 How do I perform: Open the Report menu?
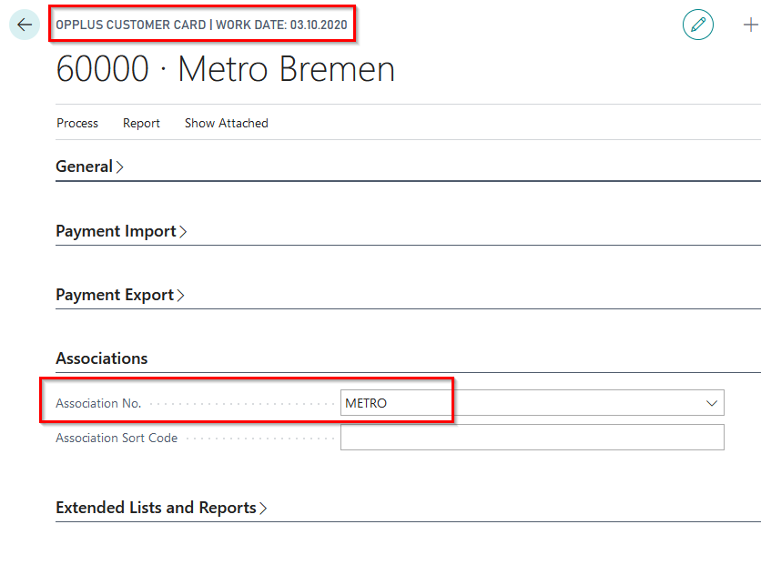point(141,123)
